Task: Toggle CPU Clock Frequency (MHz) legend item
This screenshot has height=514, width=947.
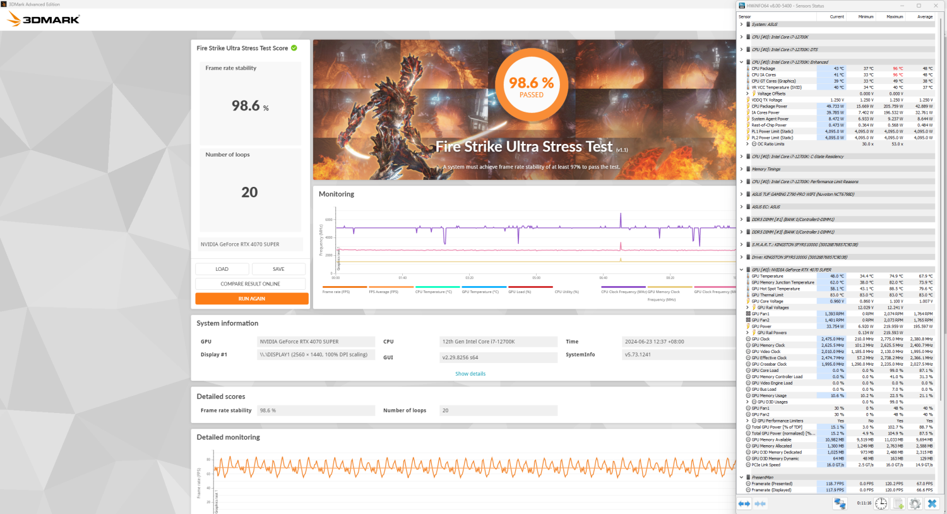Action: tap(624, 292)
